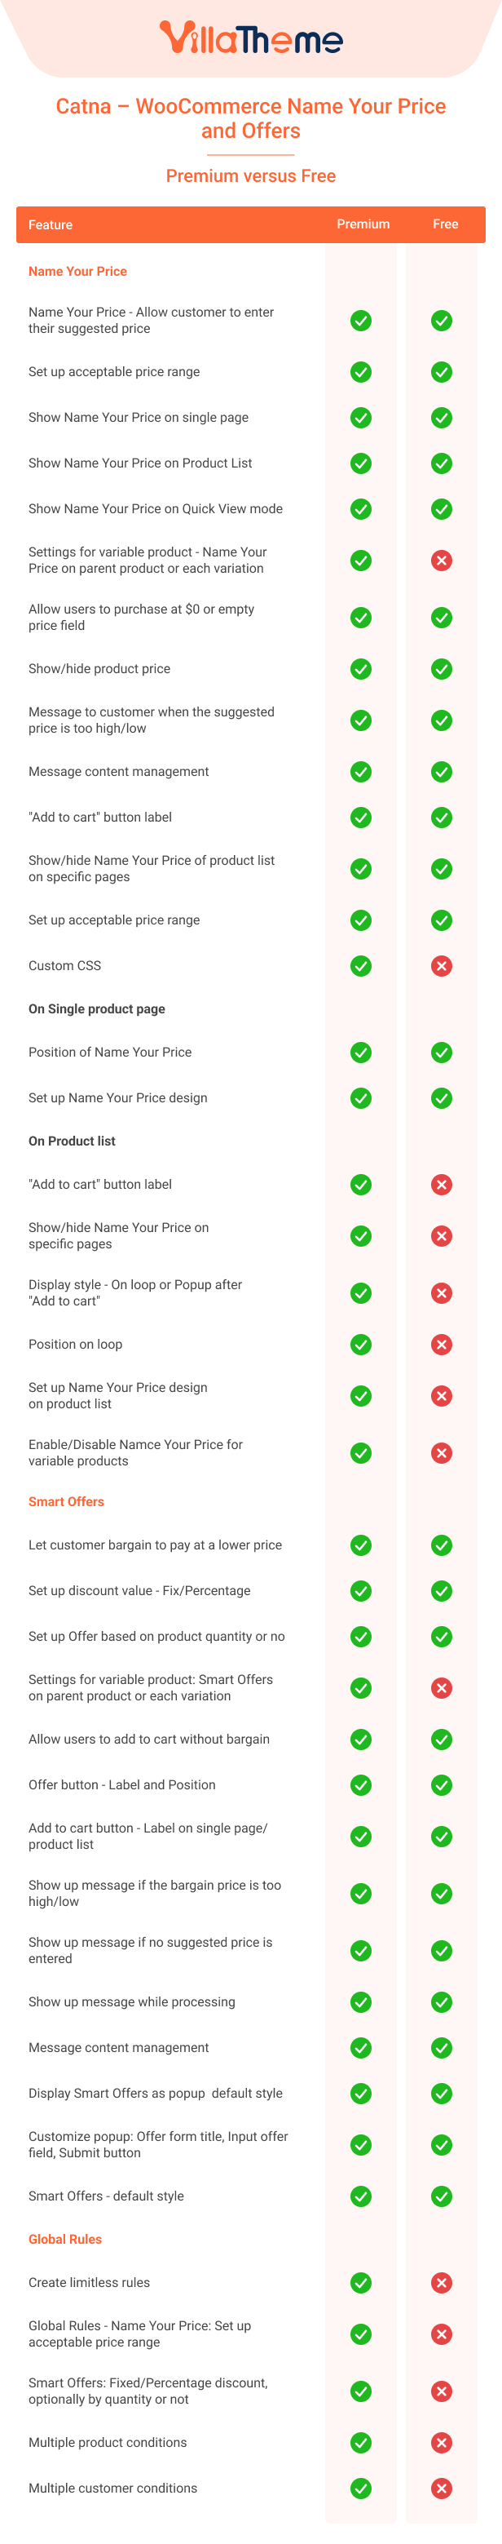
Task: Click Free checkmark for Position of Name Your Price
Action: (442, 1053)
